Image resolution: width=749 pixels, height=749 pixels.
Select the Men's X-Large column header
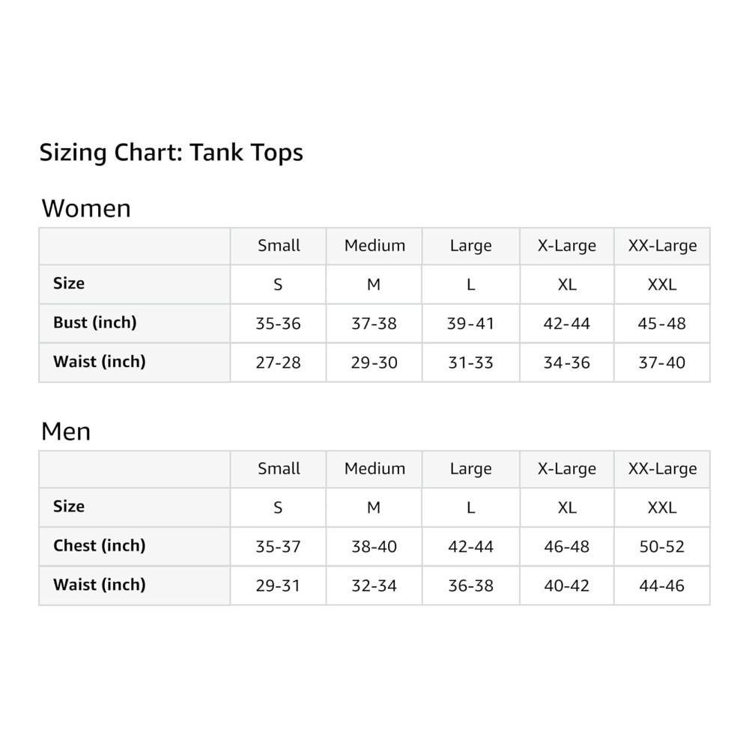[566, 469]
